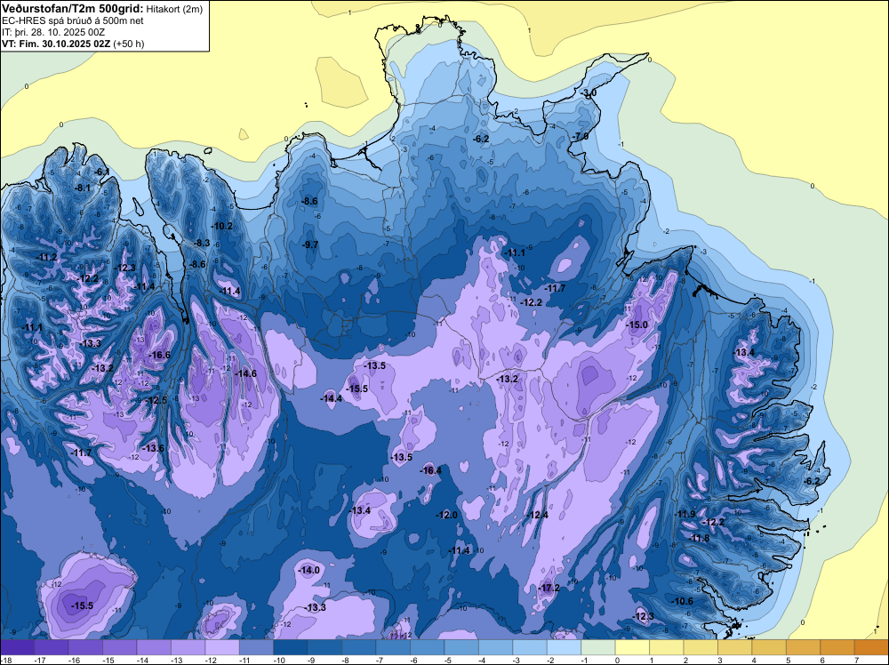Image resolution: width=889 pixels, height=665 pixels.
Task: Click the 'Hitakort (2m)' title label
Action: [x=173, y=9]
